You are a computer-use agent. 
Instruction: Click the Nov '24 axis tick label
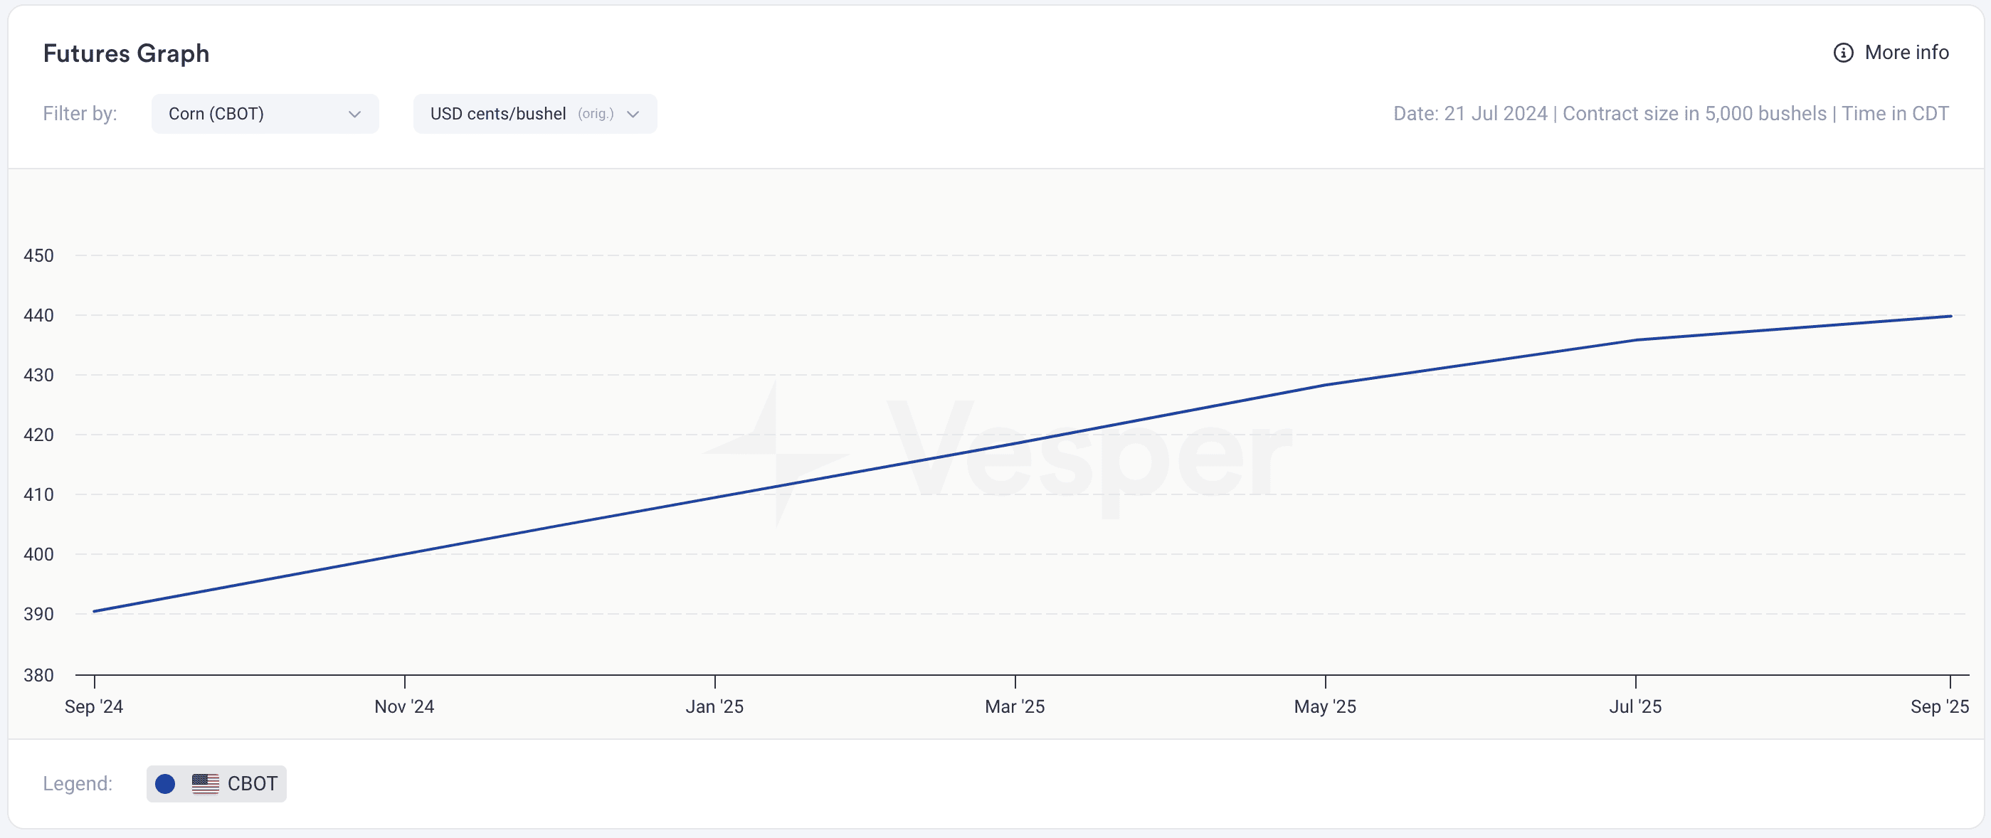404,706
